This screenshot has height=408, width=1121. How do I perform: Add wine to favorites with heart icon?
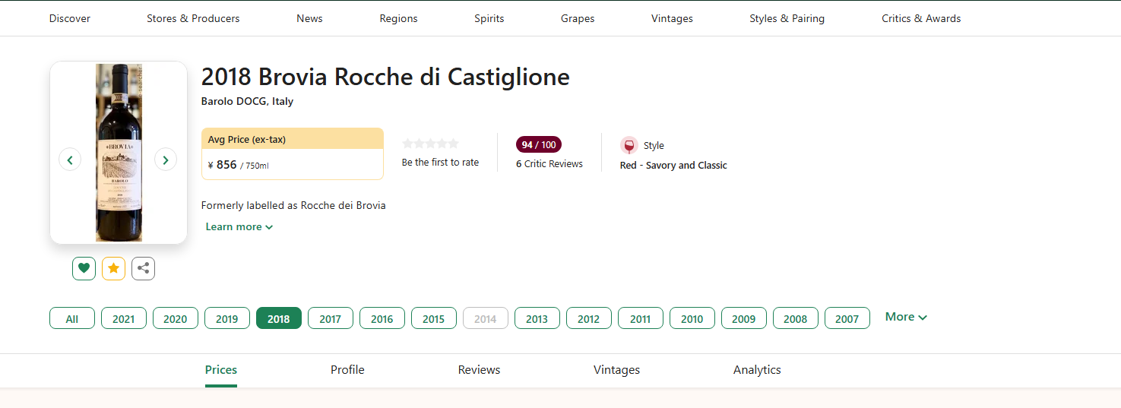point(84,268)
